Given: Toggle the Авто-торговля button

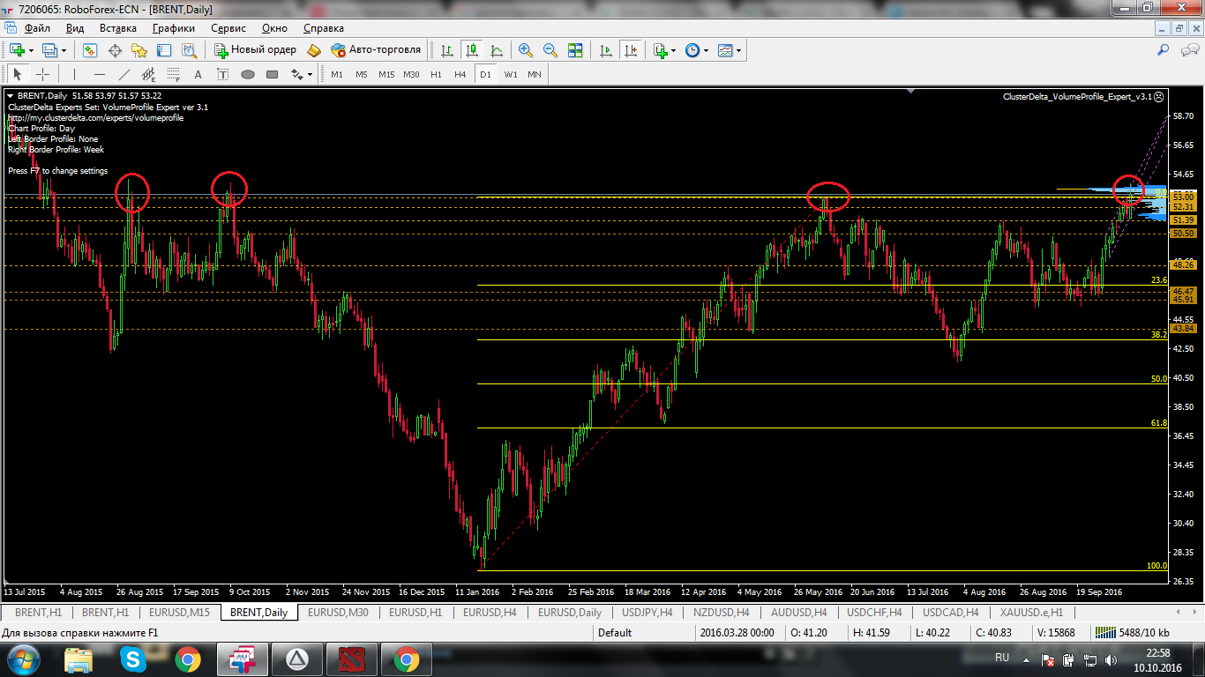Looking at the screenshot, I should coord(376,50).
